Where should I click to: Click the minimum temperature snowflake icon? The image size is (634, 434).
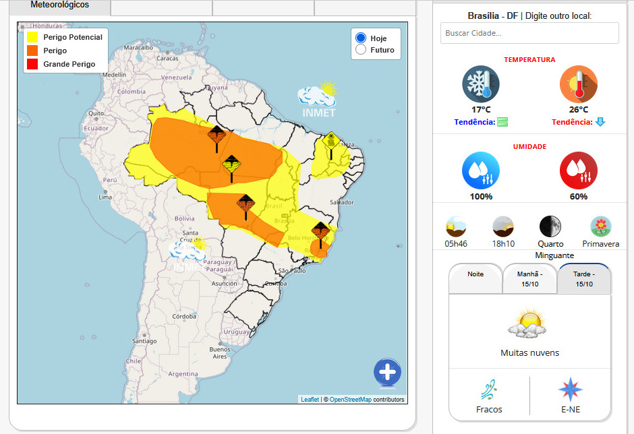[x=481, y=84]
